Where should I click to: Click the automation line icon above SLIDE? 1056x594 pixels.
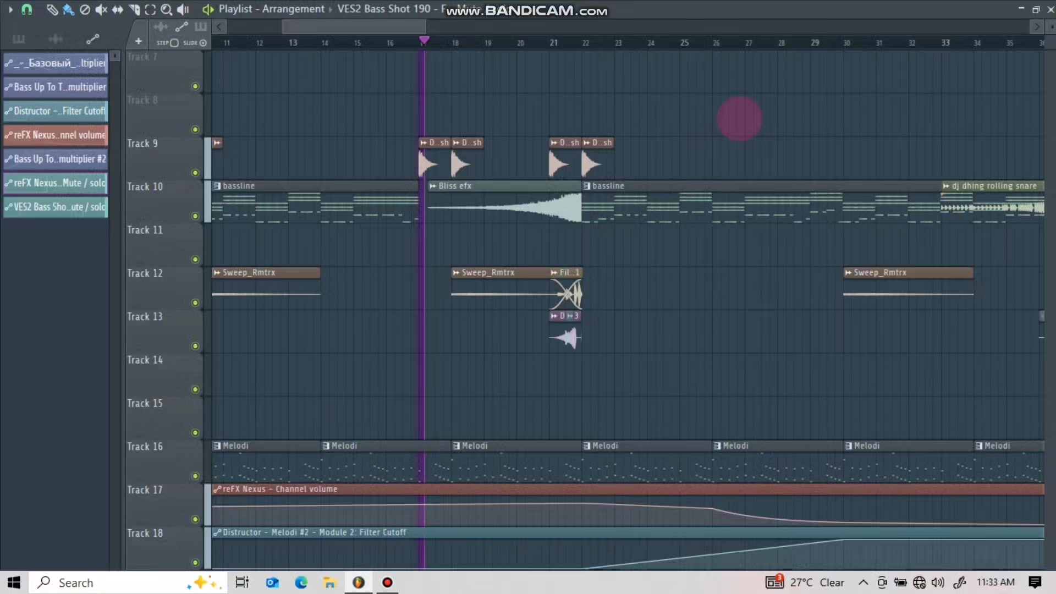pyautogui.click(x=182, y=26)
